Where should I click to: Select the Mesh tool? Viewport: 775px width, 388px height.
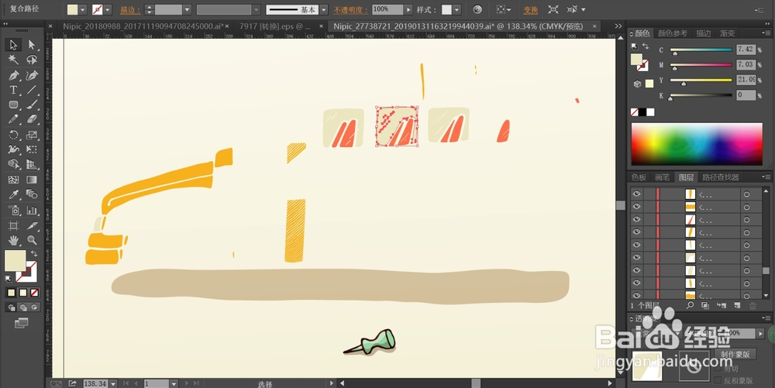pos(13,180)
